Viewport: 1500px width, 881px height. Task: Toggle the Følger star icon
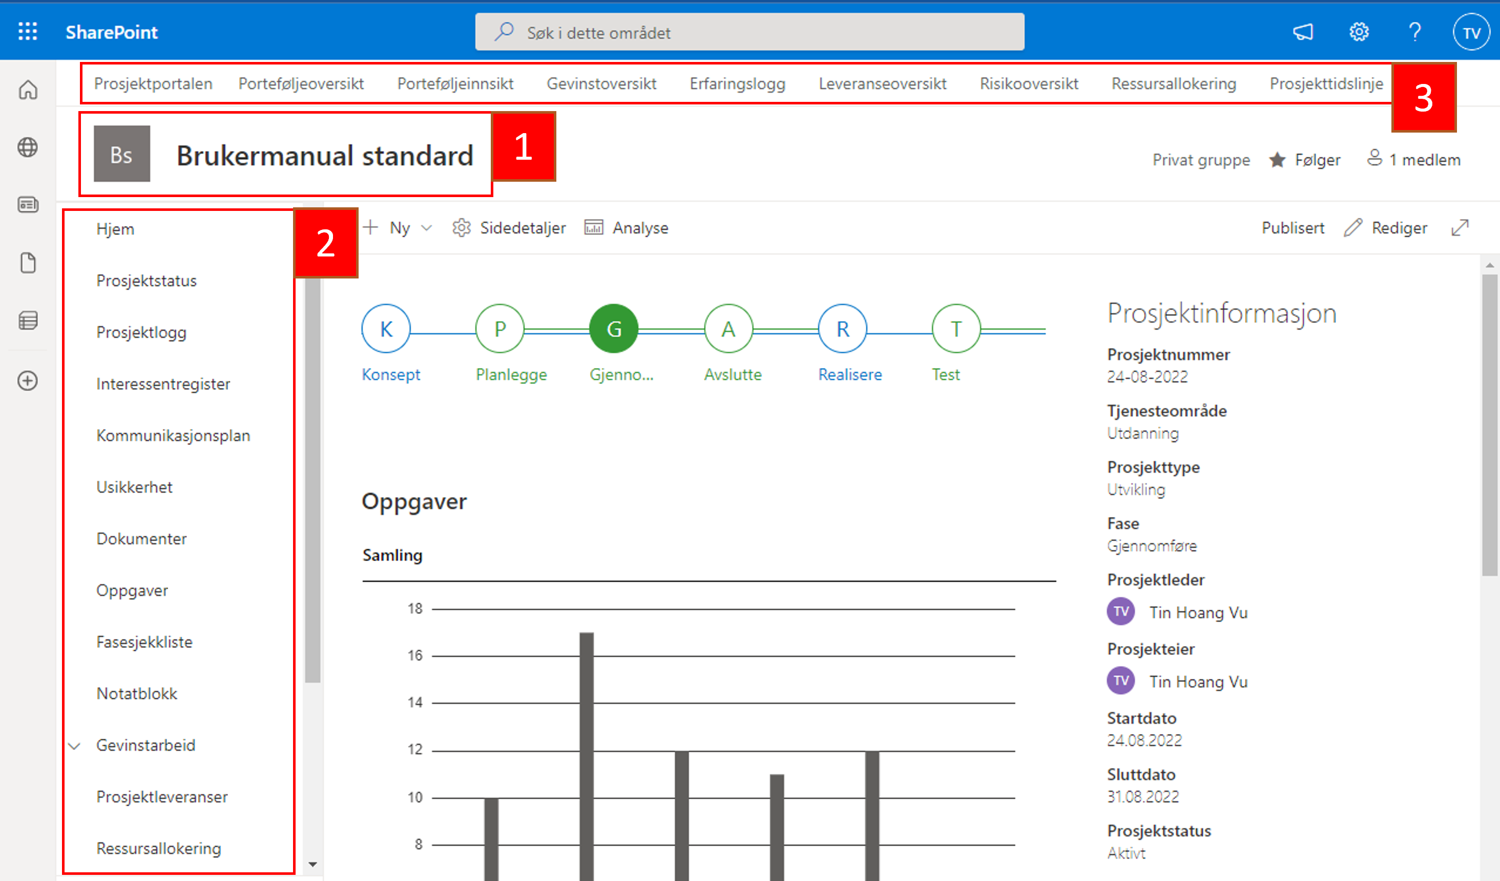[1276, 159]
